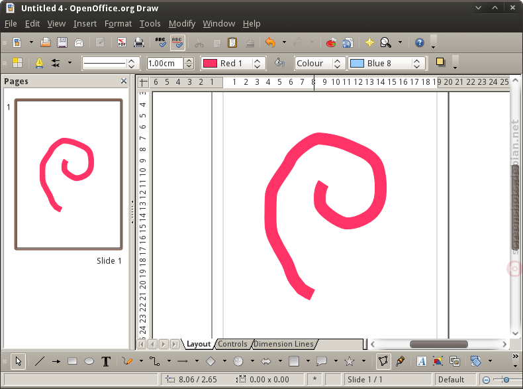Viewport: 523px width, 389px height.
Task: Switch to the Layout layer tab
Action: coord(199,344)
